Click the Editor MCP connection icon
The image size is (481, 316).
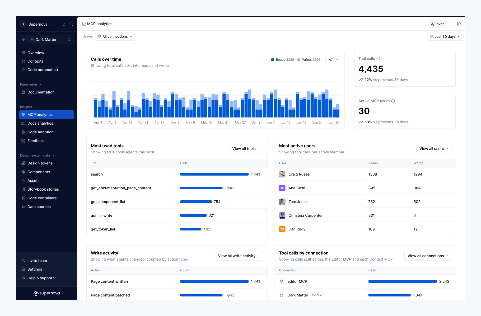tap(281, 281)
